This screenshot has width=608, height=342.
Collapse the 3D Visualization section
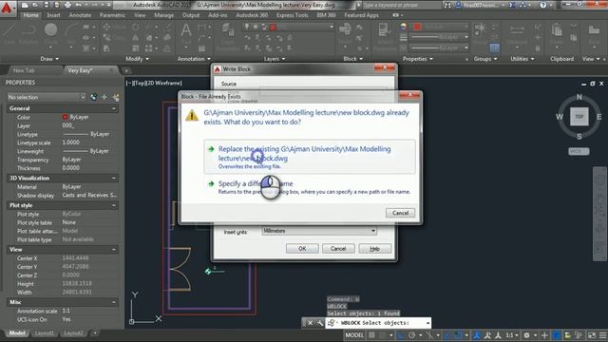pos(114,178)
